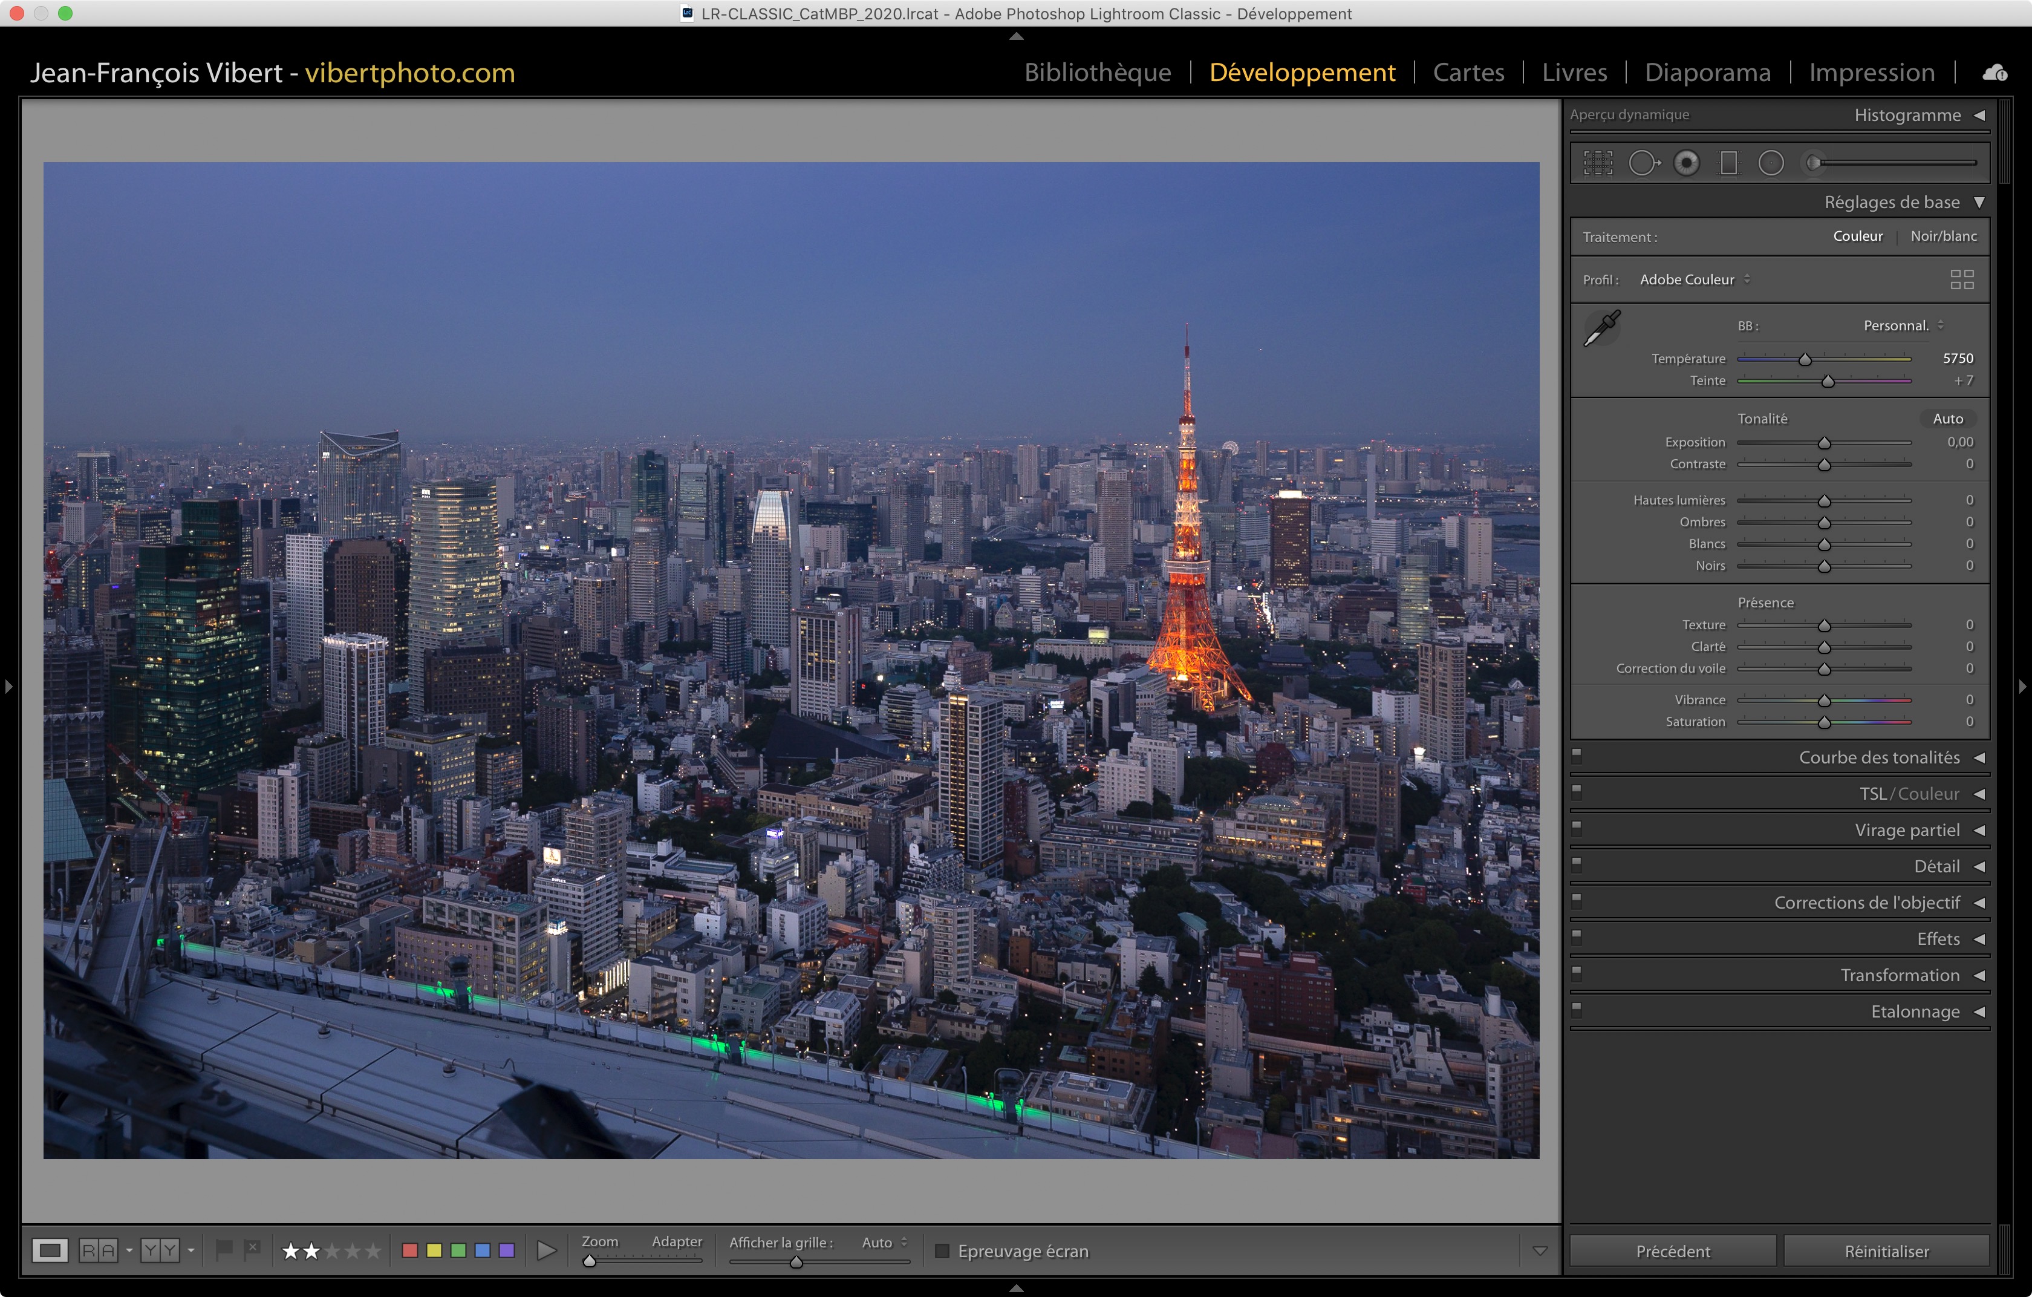Click the Réinitialiser button

[x=1886, y=1252]
